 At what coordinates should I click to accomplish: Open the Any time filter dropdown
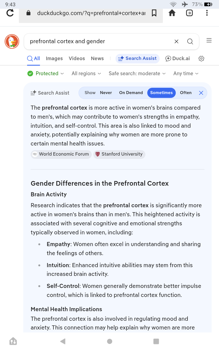click(x=186, y=74)
